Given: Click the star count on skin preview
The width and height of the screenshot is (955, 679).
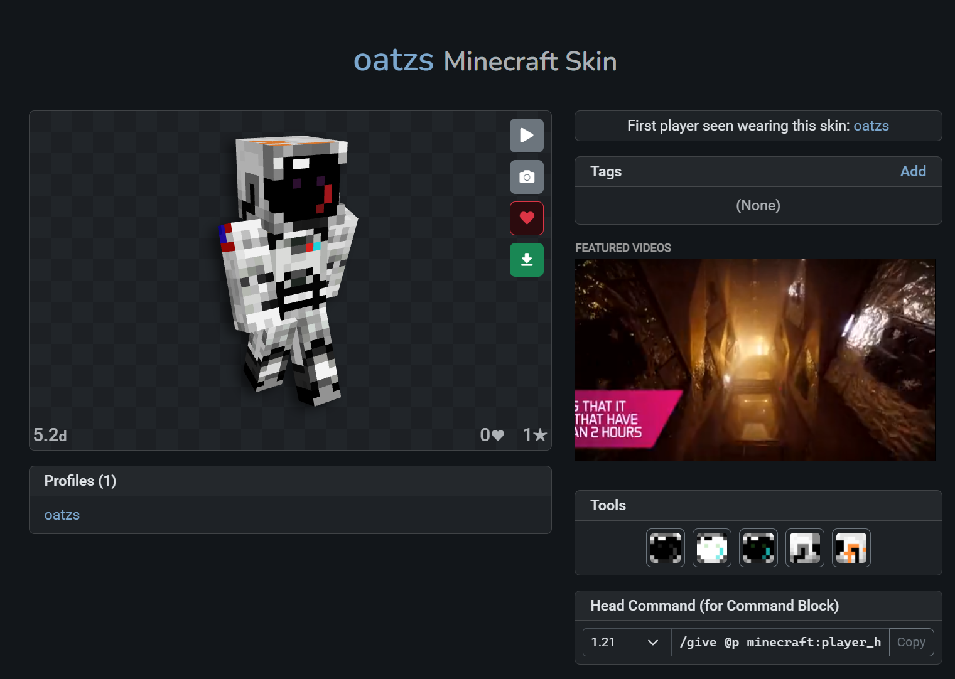Looking at the screenshot, I should (x=534, y=435).
